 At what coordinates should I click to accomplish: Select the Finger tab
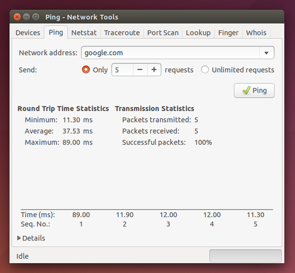click(x=228, y=33)
